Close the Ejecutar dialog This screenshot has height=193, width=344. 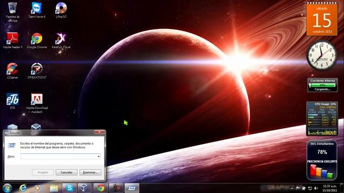(99, 132)
